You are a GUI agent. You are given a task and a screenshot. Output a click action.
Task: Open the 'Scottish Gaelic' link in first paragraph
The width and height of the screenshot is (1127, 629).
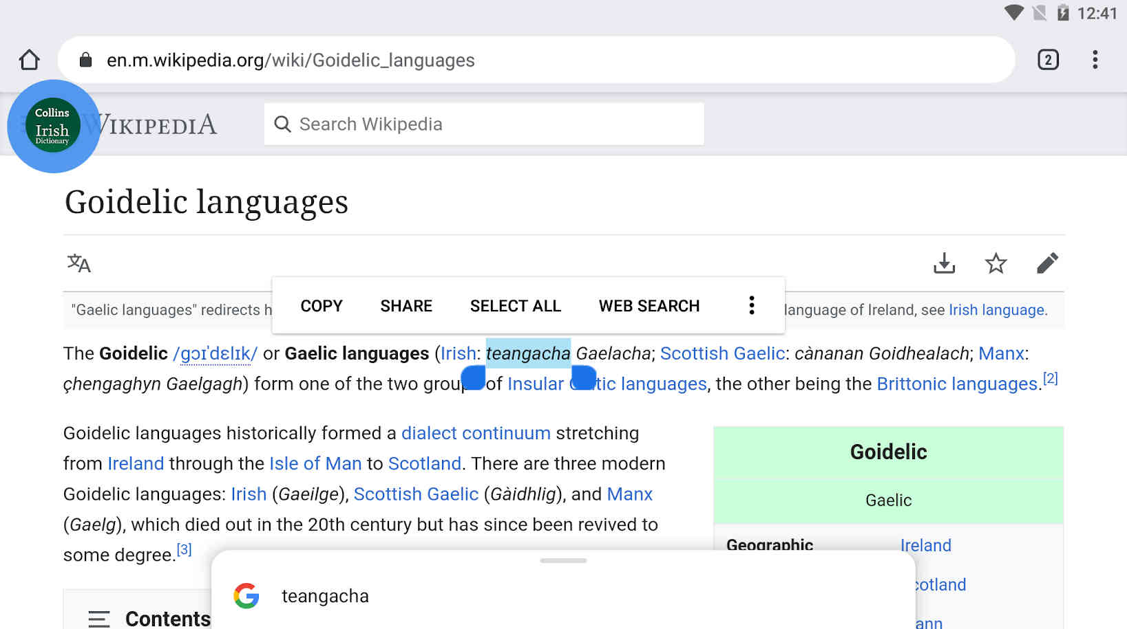coord(722,353)
